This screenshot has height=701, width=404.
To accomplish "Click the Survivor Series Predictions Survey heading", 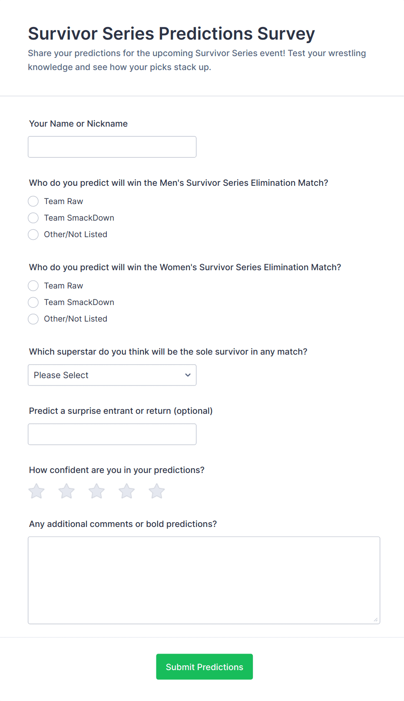I will (x=171, y=34).
